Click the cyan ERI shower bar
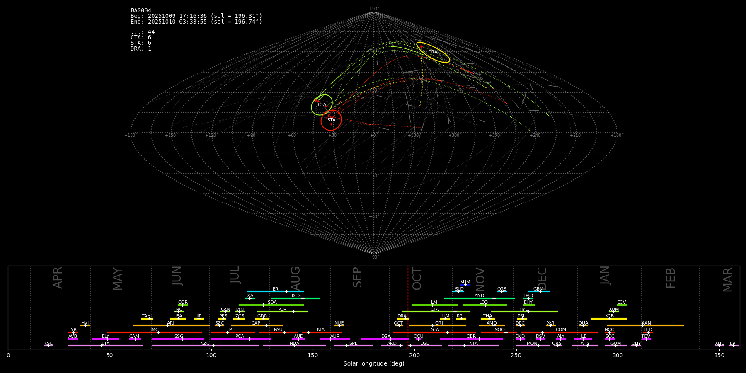The height and width of the screenshot is (373, 746). coord(275,291)
